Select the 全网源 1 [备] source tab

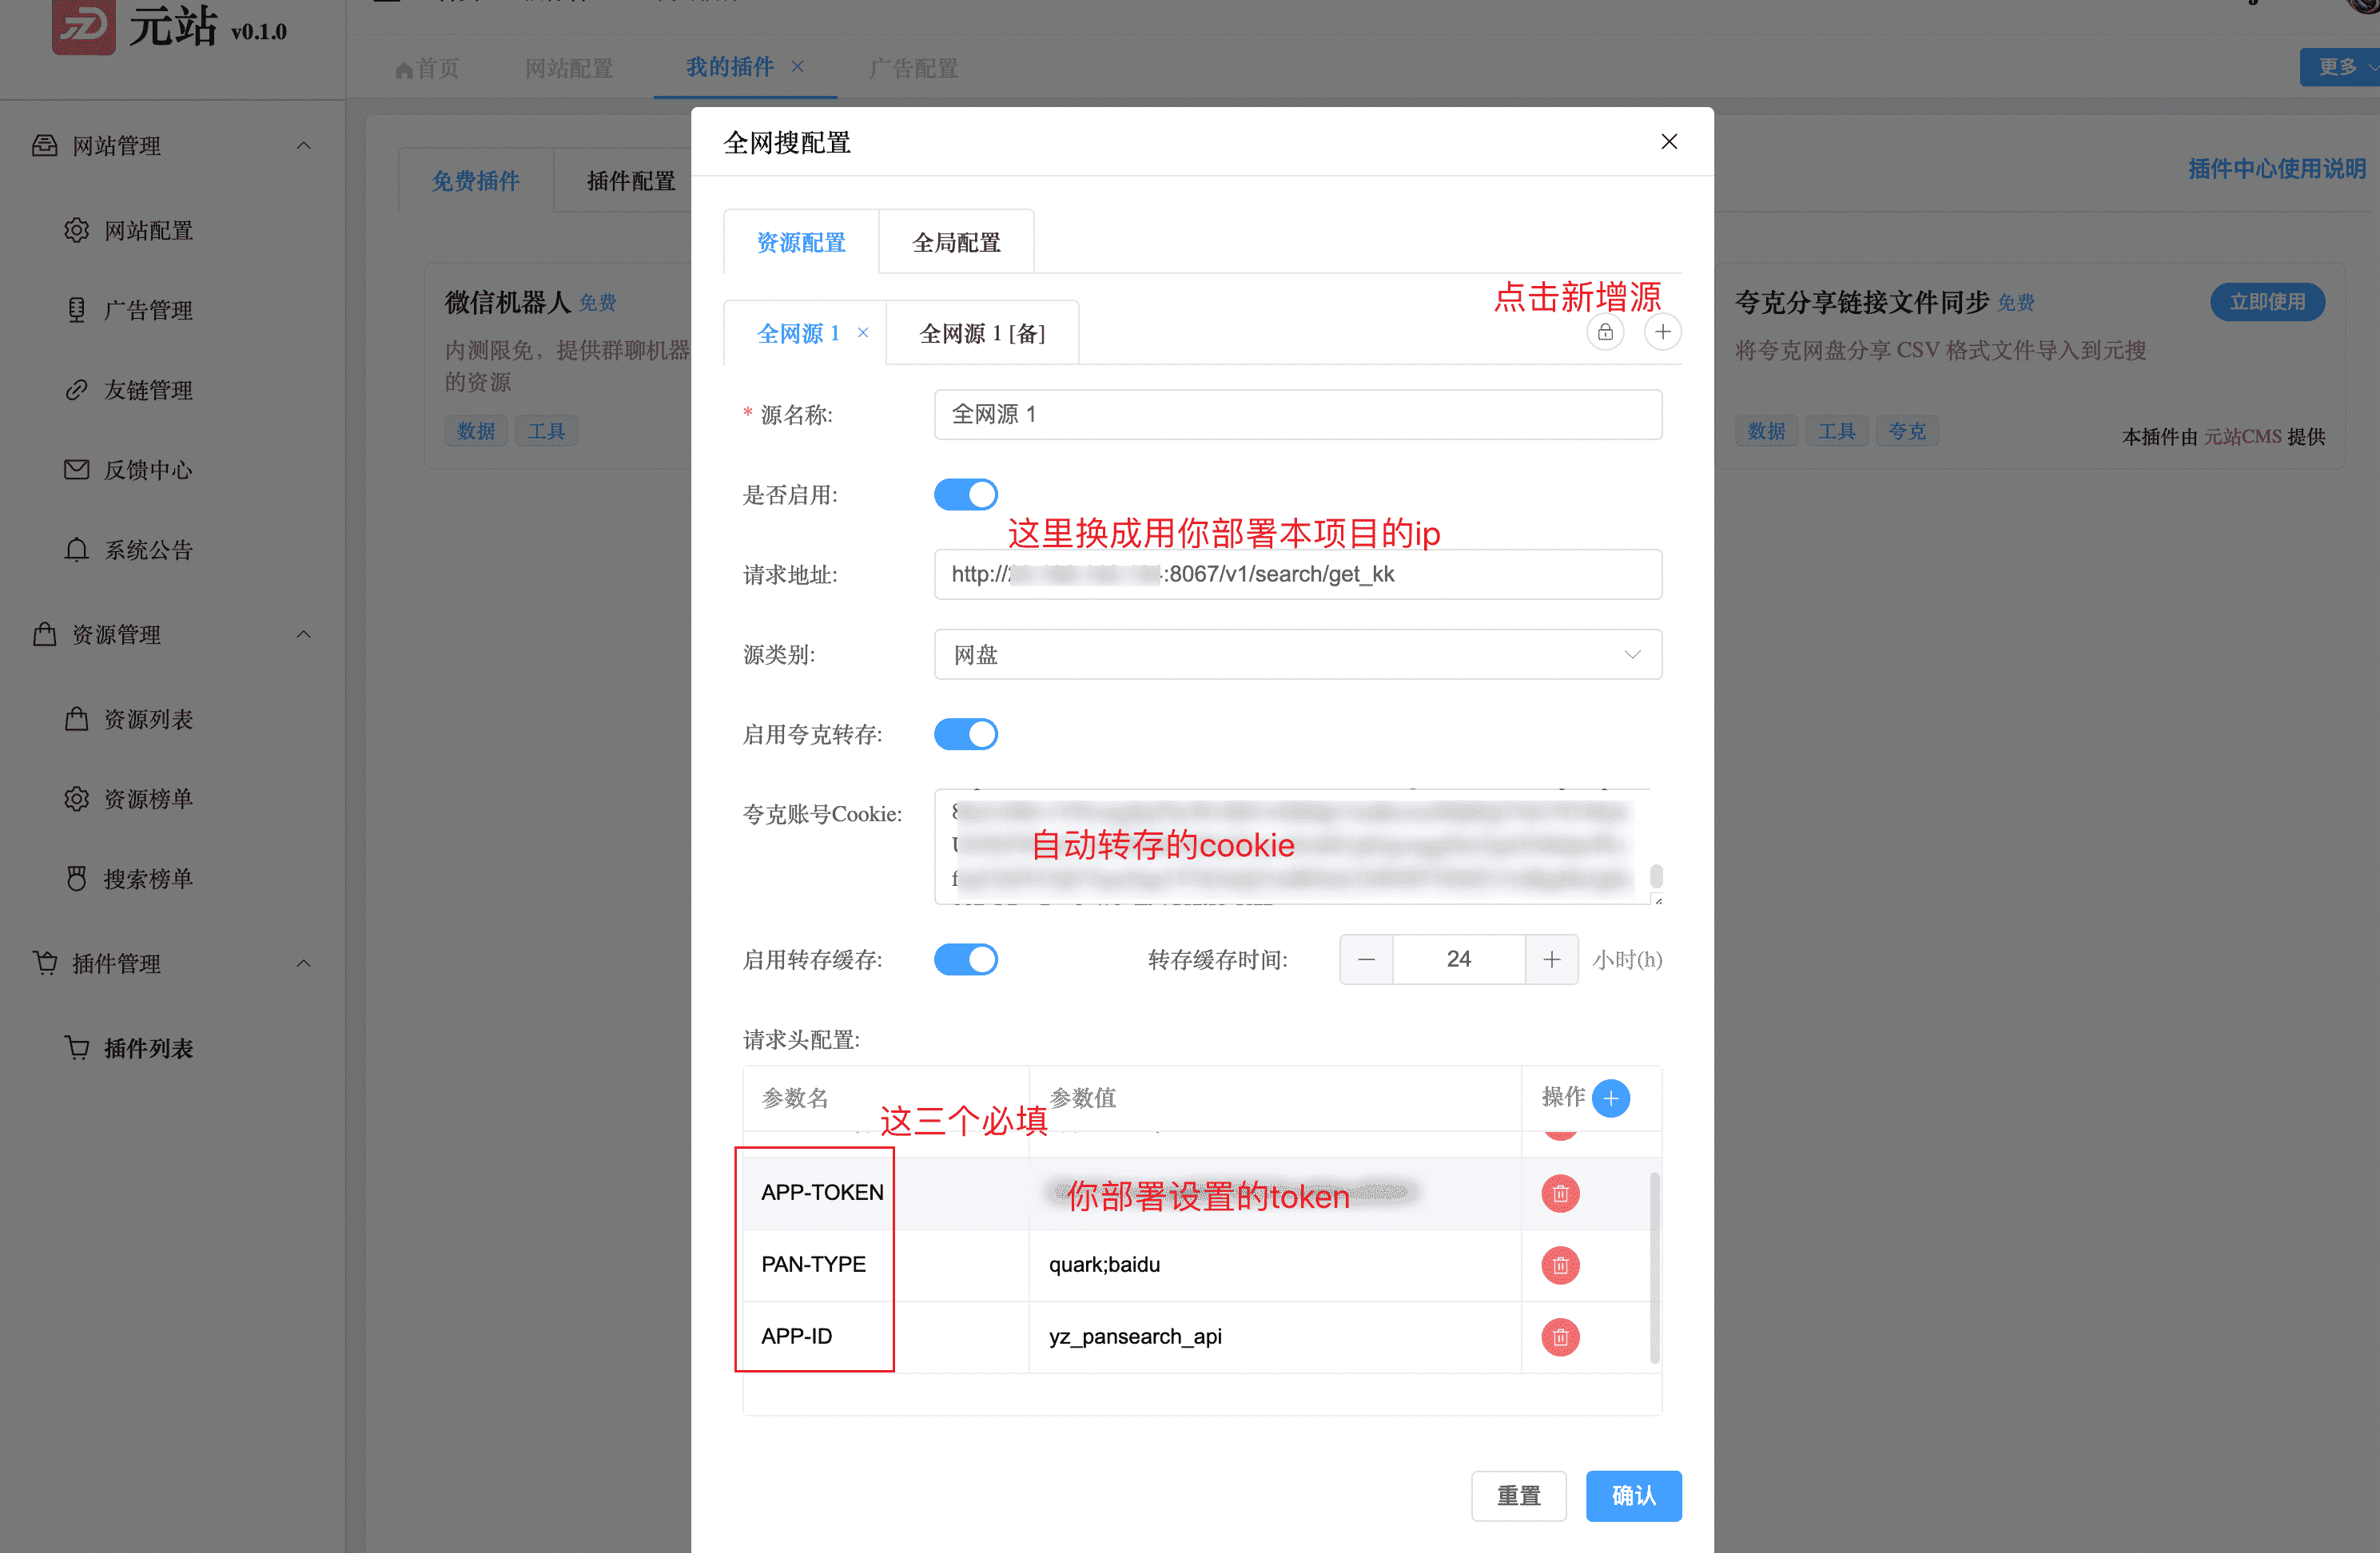(x=982, y=333)
